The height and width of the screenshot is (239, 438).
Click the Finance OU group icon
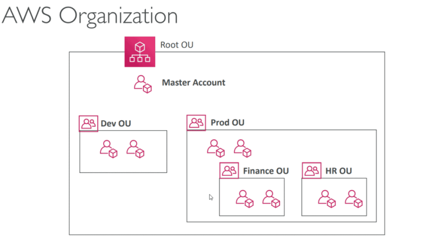(229, 170)
